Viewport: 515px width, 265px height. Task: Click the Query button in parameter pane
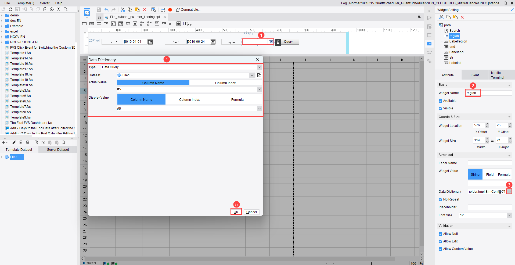pos(290,42)
